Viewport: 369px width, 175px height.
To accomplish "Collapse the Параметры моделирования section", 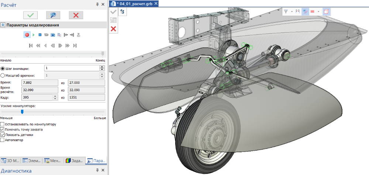I will click(3, 25).
